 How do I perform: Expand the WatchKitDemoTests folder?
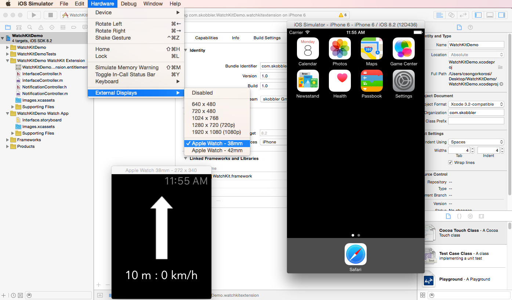click(x=8, y=54)
